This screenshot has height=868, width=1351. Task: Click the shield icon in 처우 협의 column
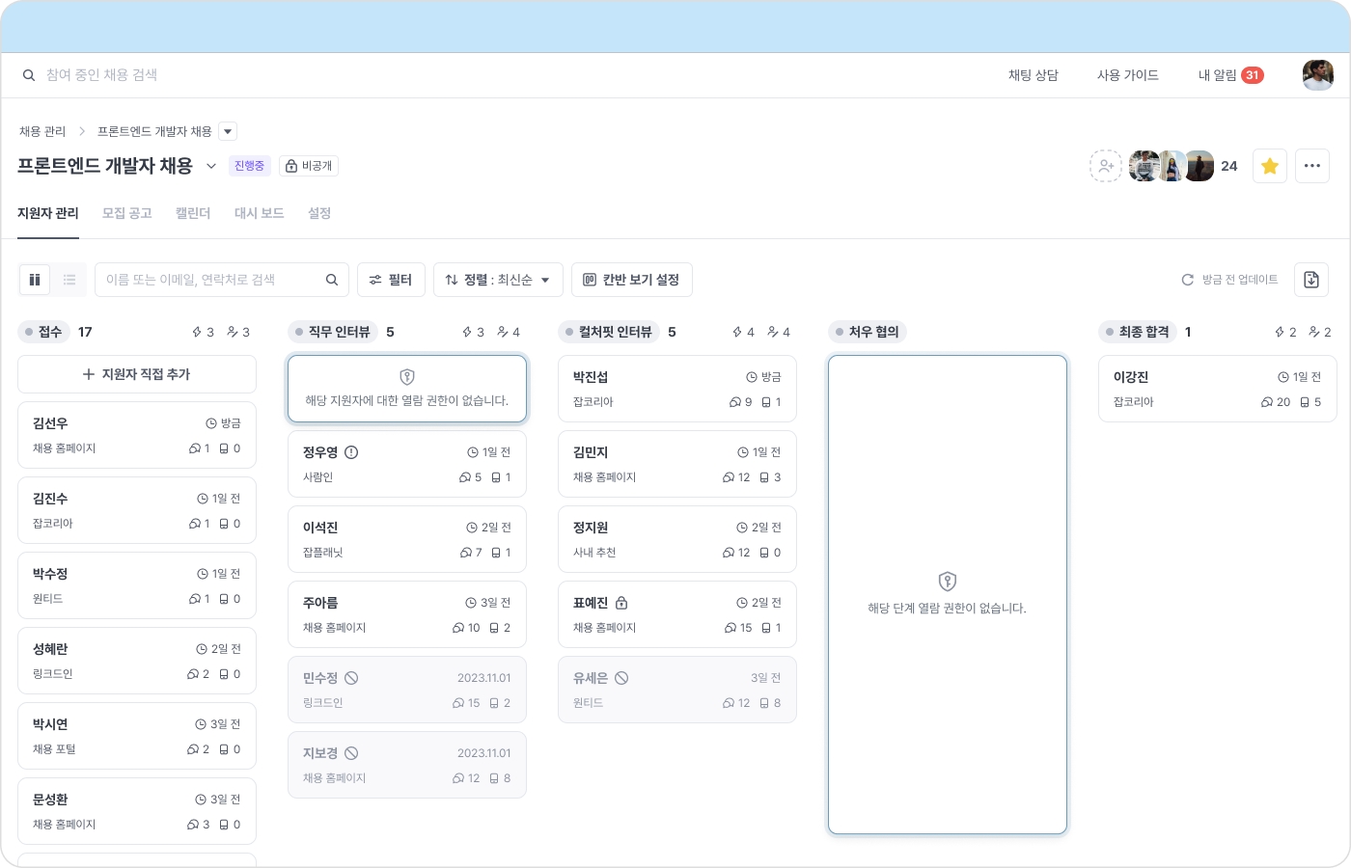948,581
